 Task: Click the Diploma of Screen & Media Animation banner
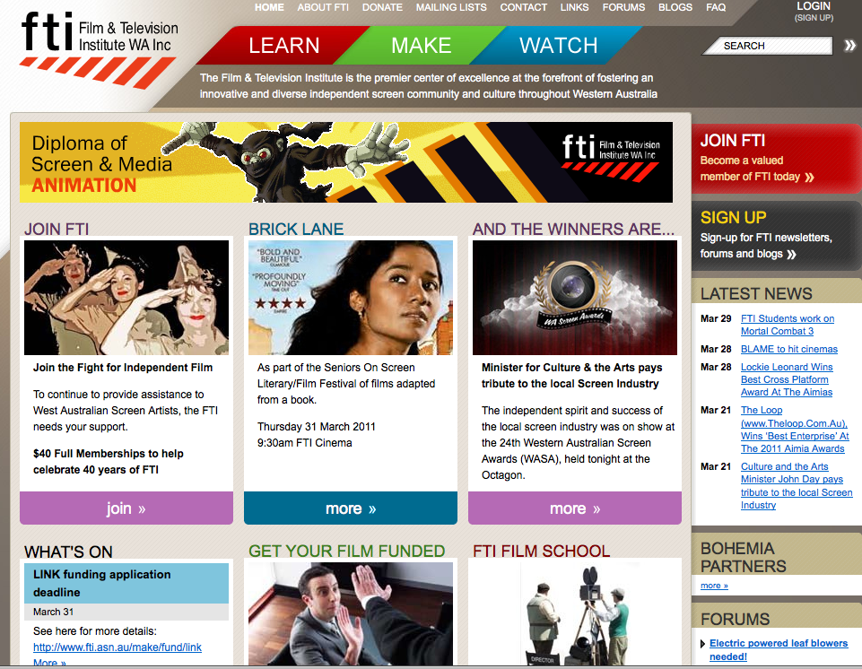click(346, 162)
